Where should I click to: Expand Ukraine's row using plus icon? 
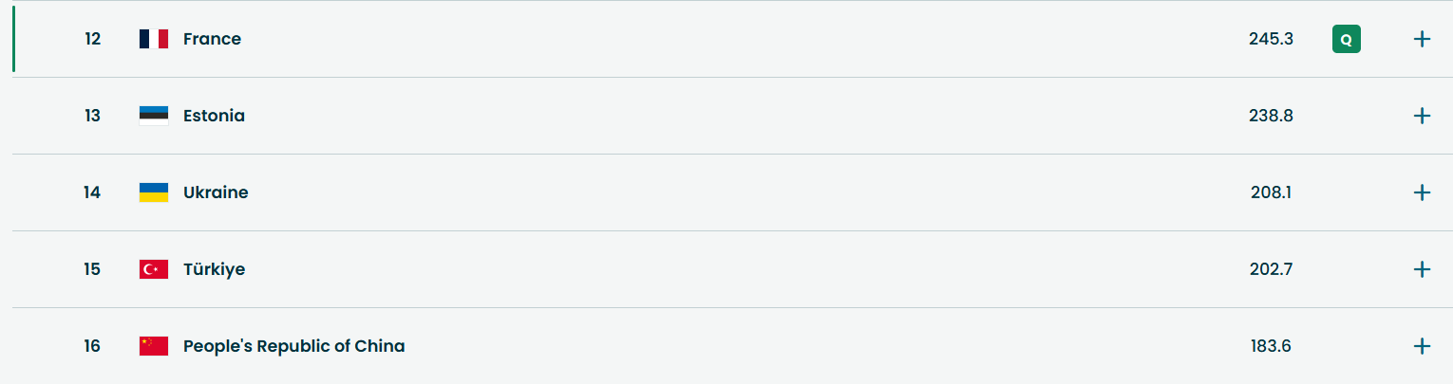click(1422, 192)
